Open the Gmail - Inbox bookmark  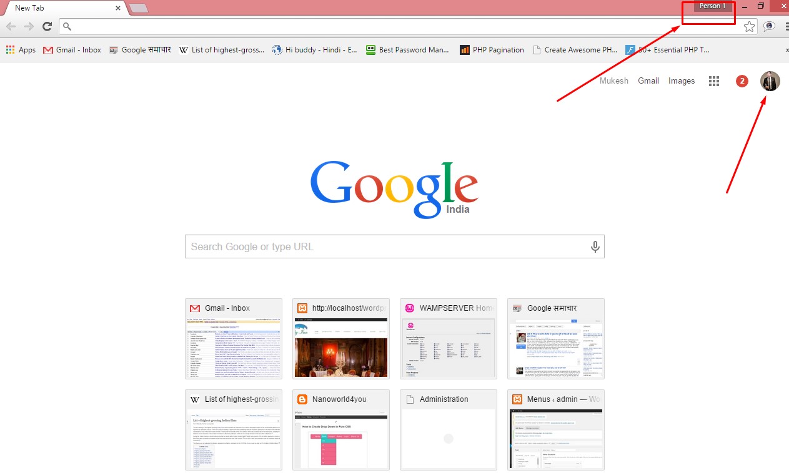coord(72,50)
